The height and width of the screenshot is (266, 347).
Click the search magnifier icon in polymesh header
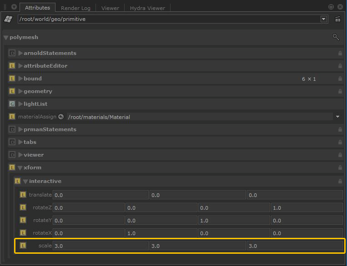[336, 37]
